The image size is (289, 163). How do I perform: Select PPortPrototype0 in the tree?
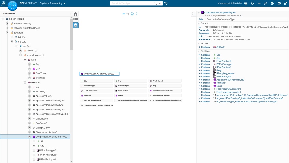tap(48, 150)
